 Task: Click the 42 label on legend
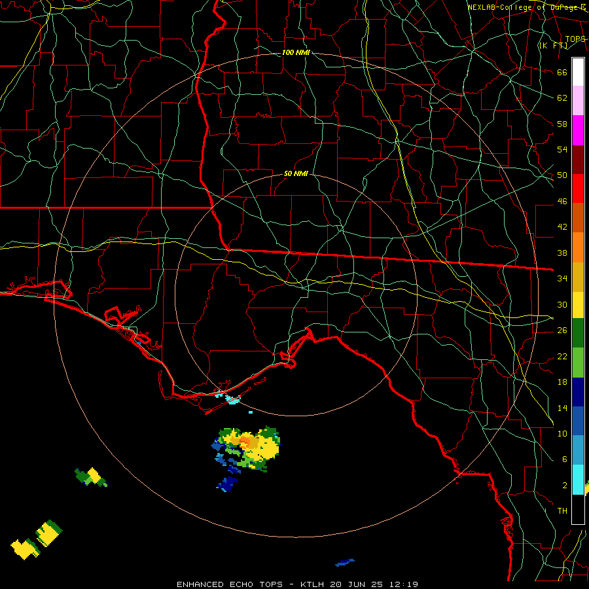tap(562, 226)
